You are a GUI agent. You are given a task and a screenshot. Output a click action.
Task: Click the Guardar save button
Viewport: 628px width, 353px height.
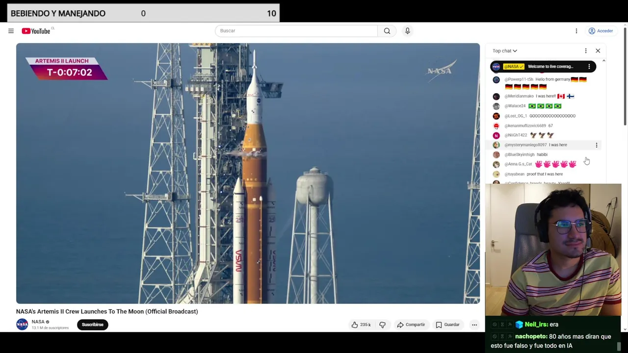coord(447,325)
